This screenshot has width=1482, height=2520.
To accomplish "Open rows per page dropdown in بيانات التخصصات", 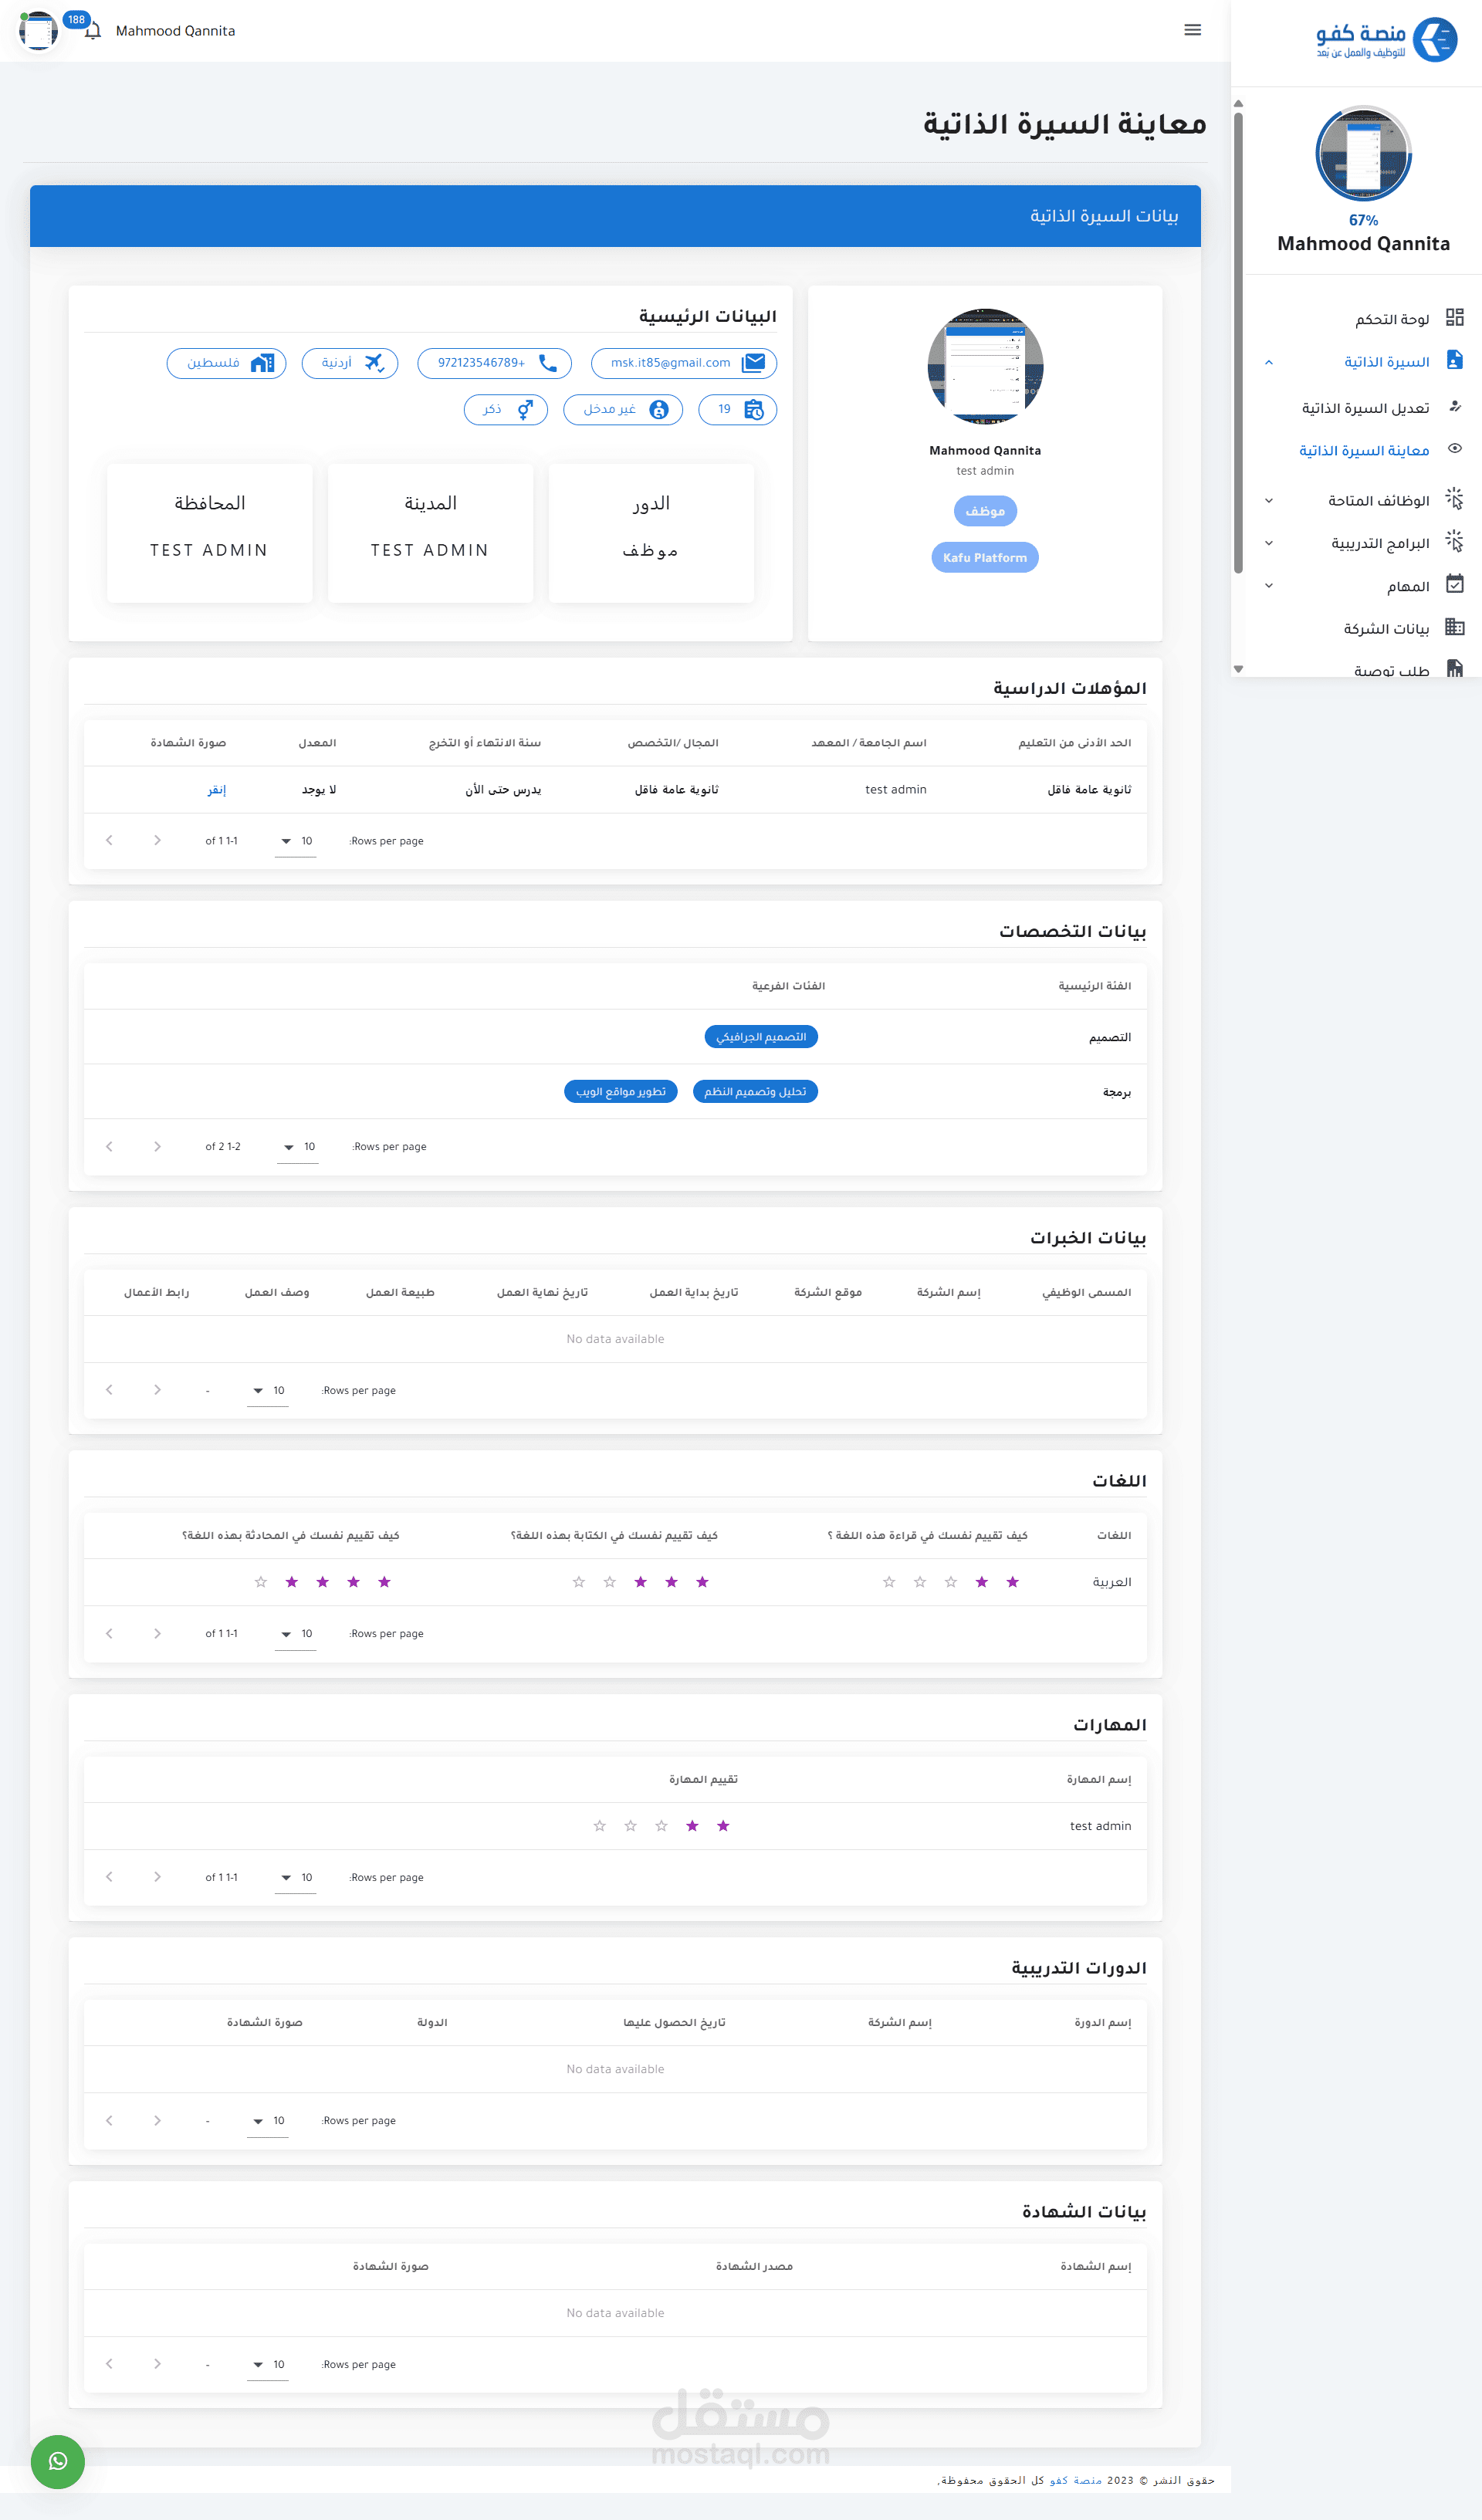I will tap(298, 1147).
